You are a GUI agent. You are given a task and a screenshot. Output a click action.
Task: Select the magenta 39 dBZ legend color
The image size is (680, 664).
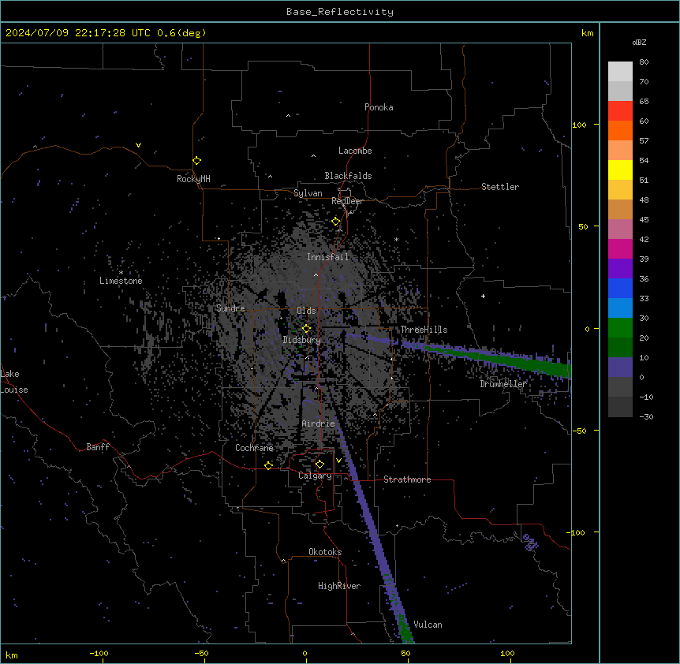pos(620,248)
